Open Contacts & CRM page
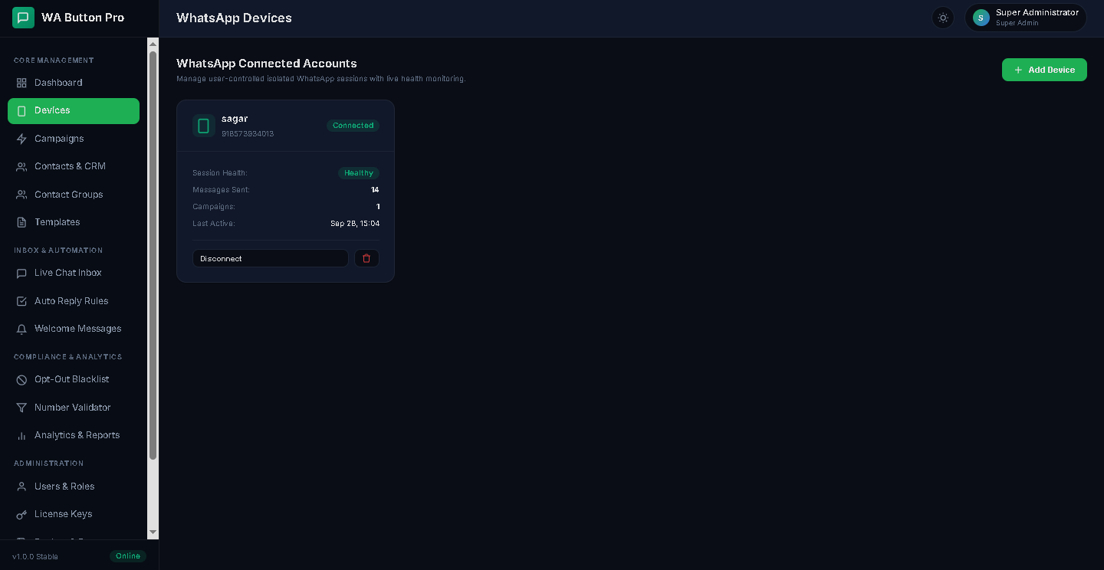 [x=74, y=166]
